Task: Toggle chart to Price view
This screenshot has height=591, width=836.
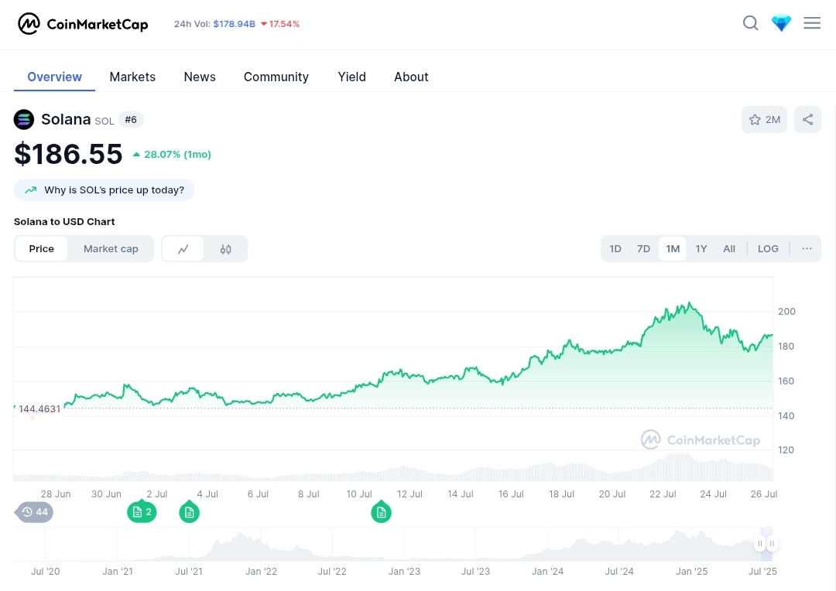Action: [42, 249]
